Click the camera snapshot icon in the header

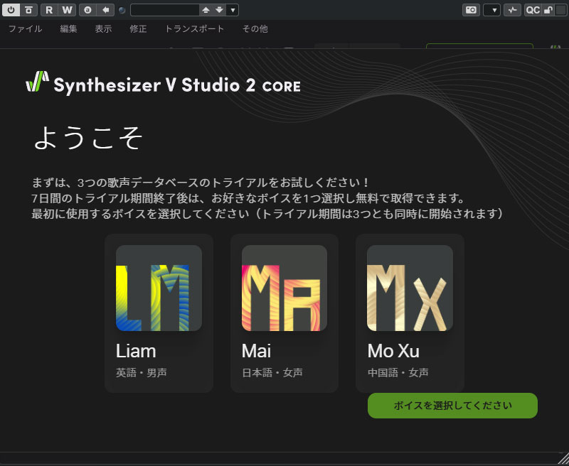coord(471,10)
